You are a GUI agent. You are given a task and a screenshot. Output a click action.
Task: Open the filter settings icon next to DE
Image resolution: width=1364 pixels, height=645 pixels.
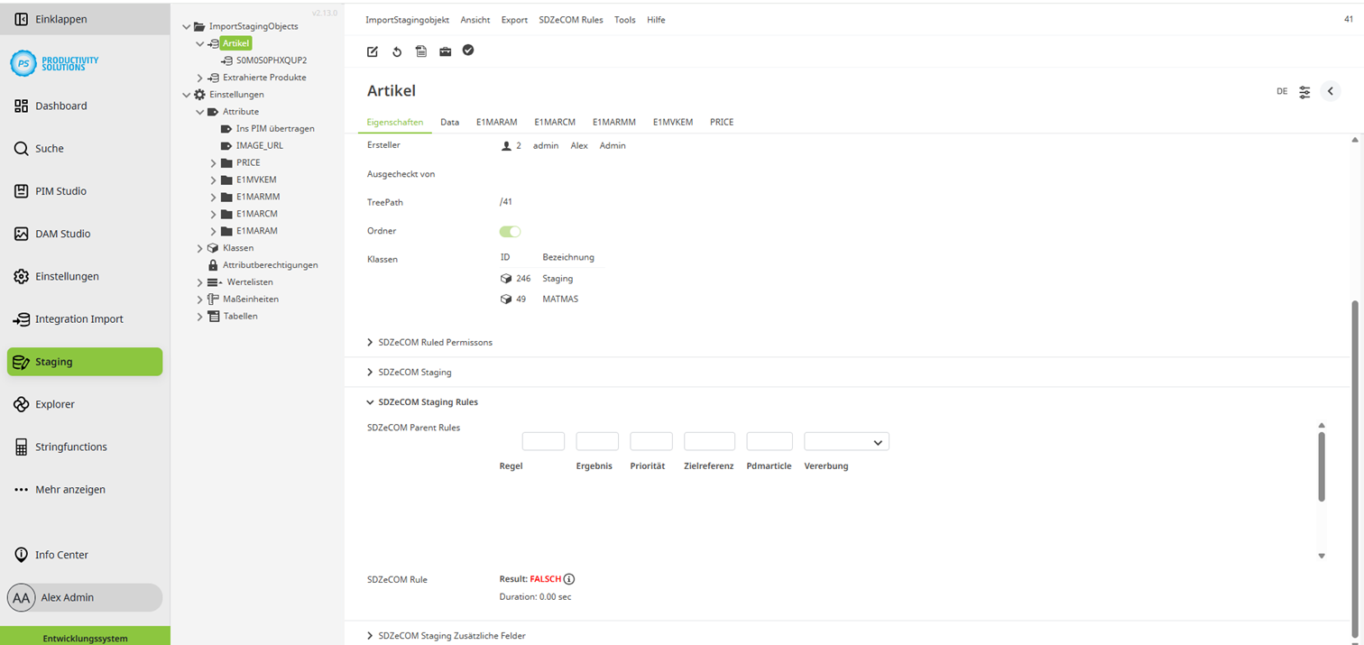[x=1304, y=91]
